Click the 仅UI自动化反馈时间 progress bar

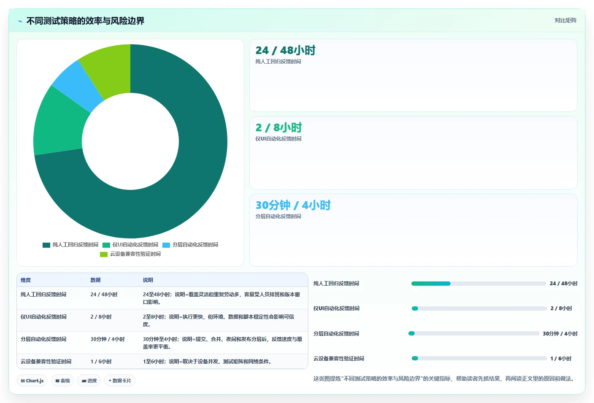pyautogui.click(x=479, y=308)
